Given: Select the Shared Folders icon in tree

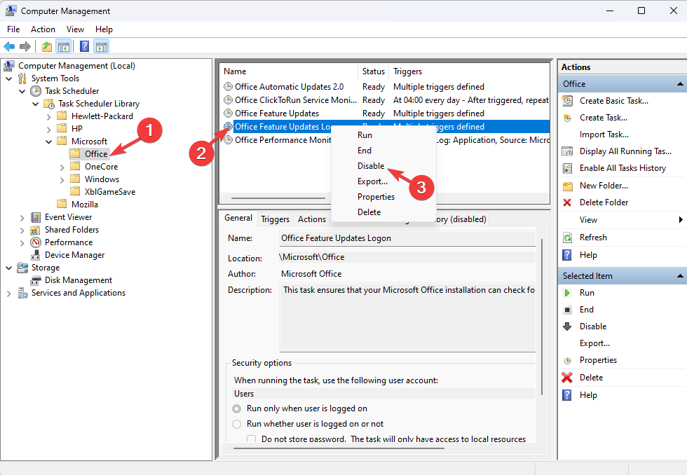Looking at the screenshot, I should pos(36,230).
